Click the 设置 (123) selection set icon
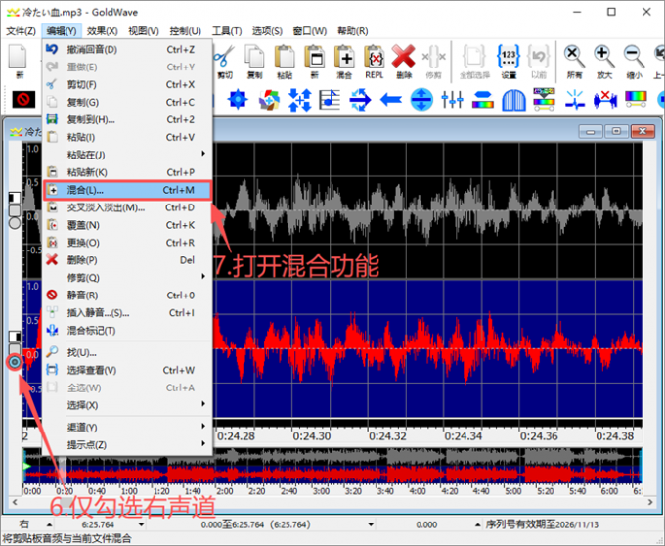The width and height of the screenshot is (665, 546). point(509,57)
